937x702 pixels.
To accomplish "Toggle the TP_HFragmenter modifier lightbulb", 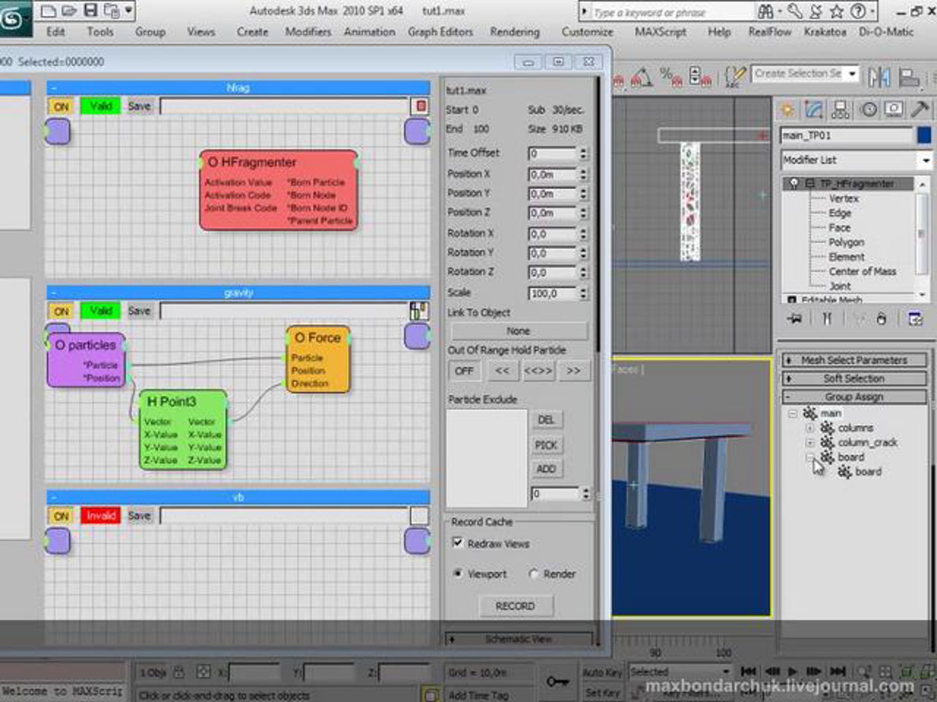I will click(794, 184).
